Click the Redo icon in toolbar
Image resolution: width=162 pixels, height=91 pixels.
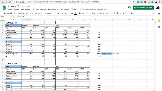coord(8,13)
